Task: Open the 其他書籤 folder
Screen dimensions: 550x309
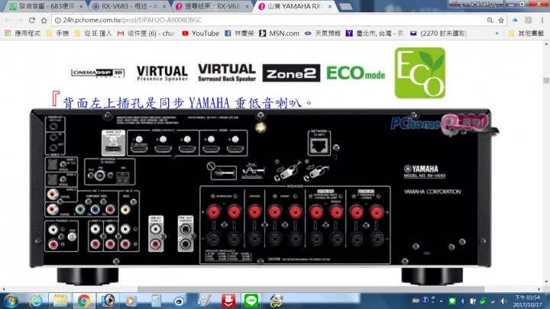Action: (x=526, y=34)
